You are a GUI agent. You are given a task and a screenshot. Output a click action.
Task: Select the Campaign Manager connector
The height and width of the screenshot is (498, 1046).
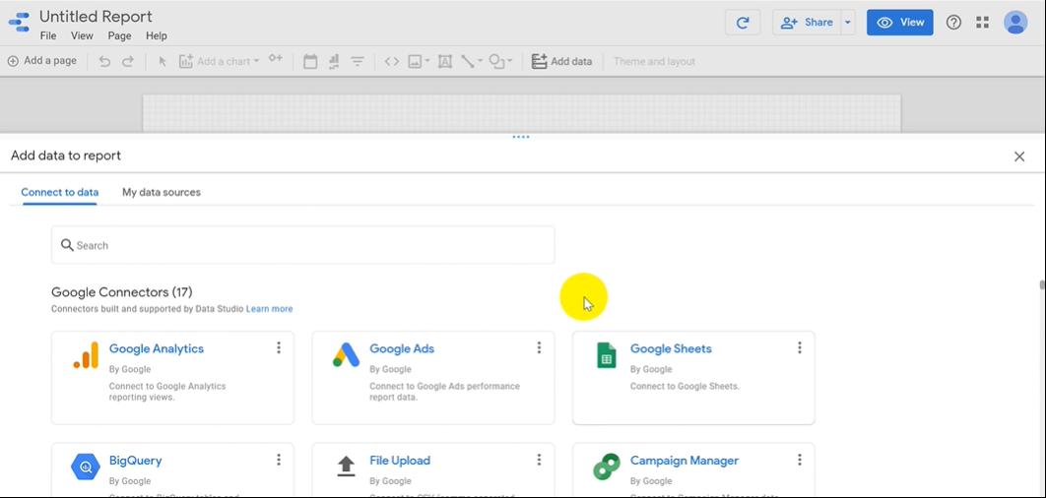pyautogui.click(x=693, y=469)
